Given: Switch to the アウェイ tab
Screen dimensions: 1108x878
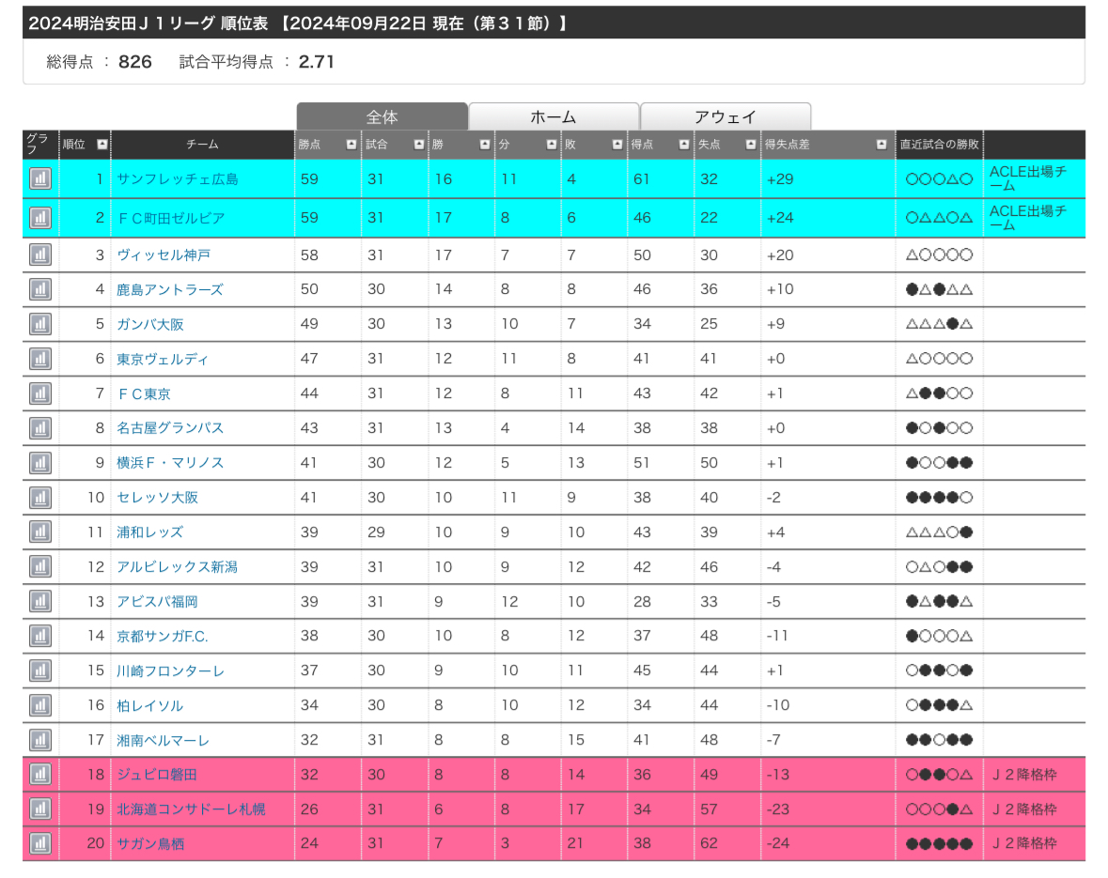Looking at the screenshot, I should (725, 117).
